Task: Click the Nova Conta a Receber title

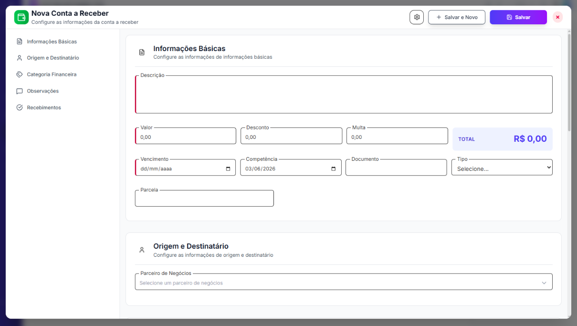Action: pos(70,13)
